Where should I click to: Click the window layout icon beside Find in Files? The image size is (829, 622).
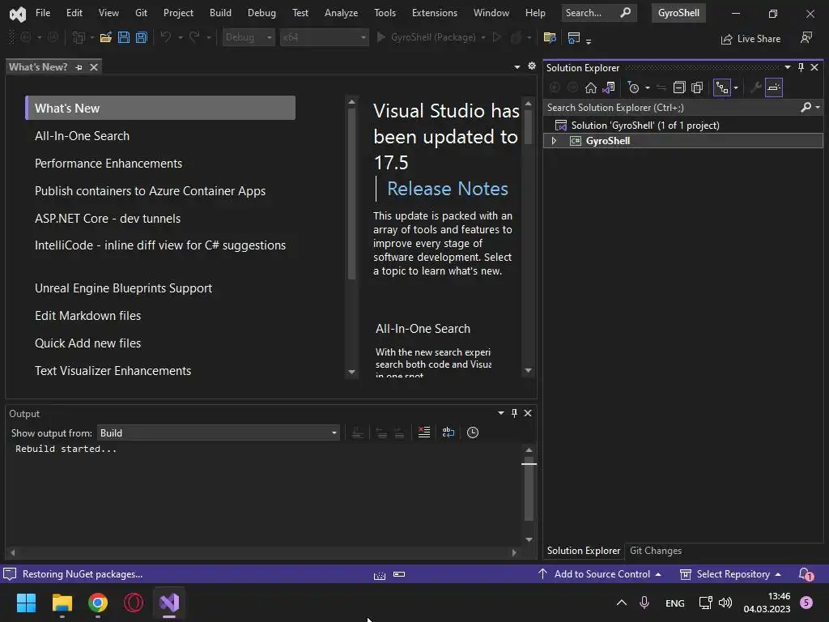[x=574, y=37]
